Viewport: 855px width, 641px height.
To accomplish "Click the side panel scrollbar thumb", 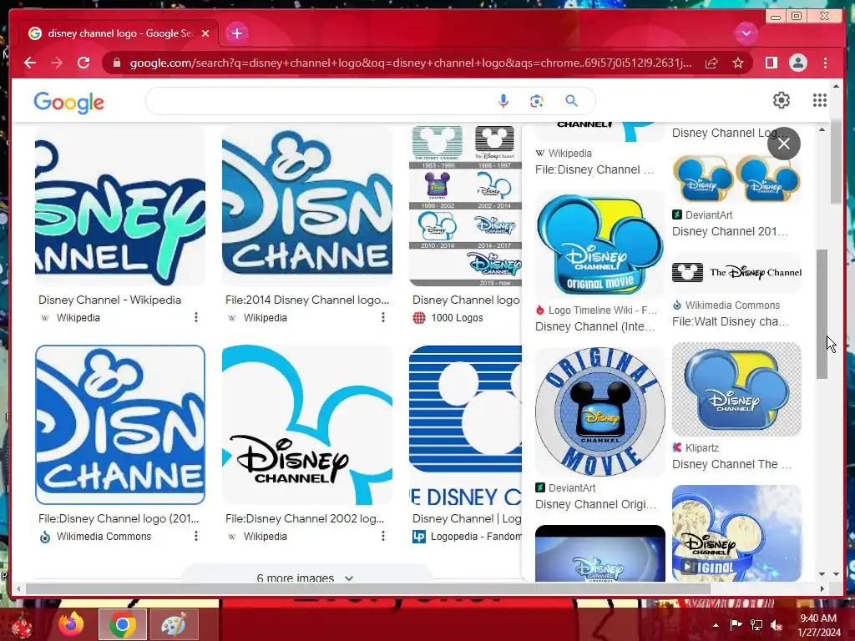I will 822,314.
